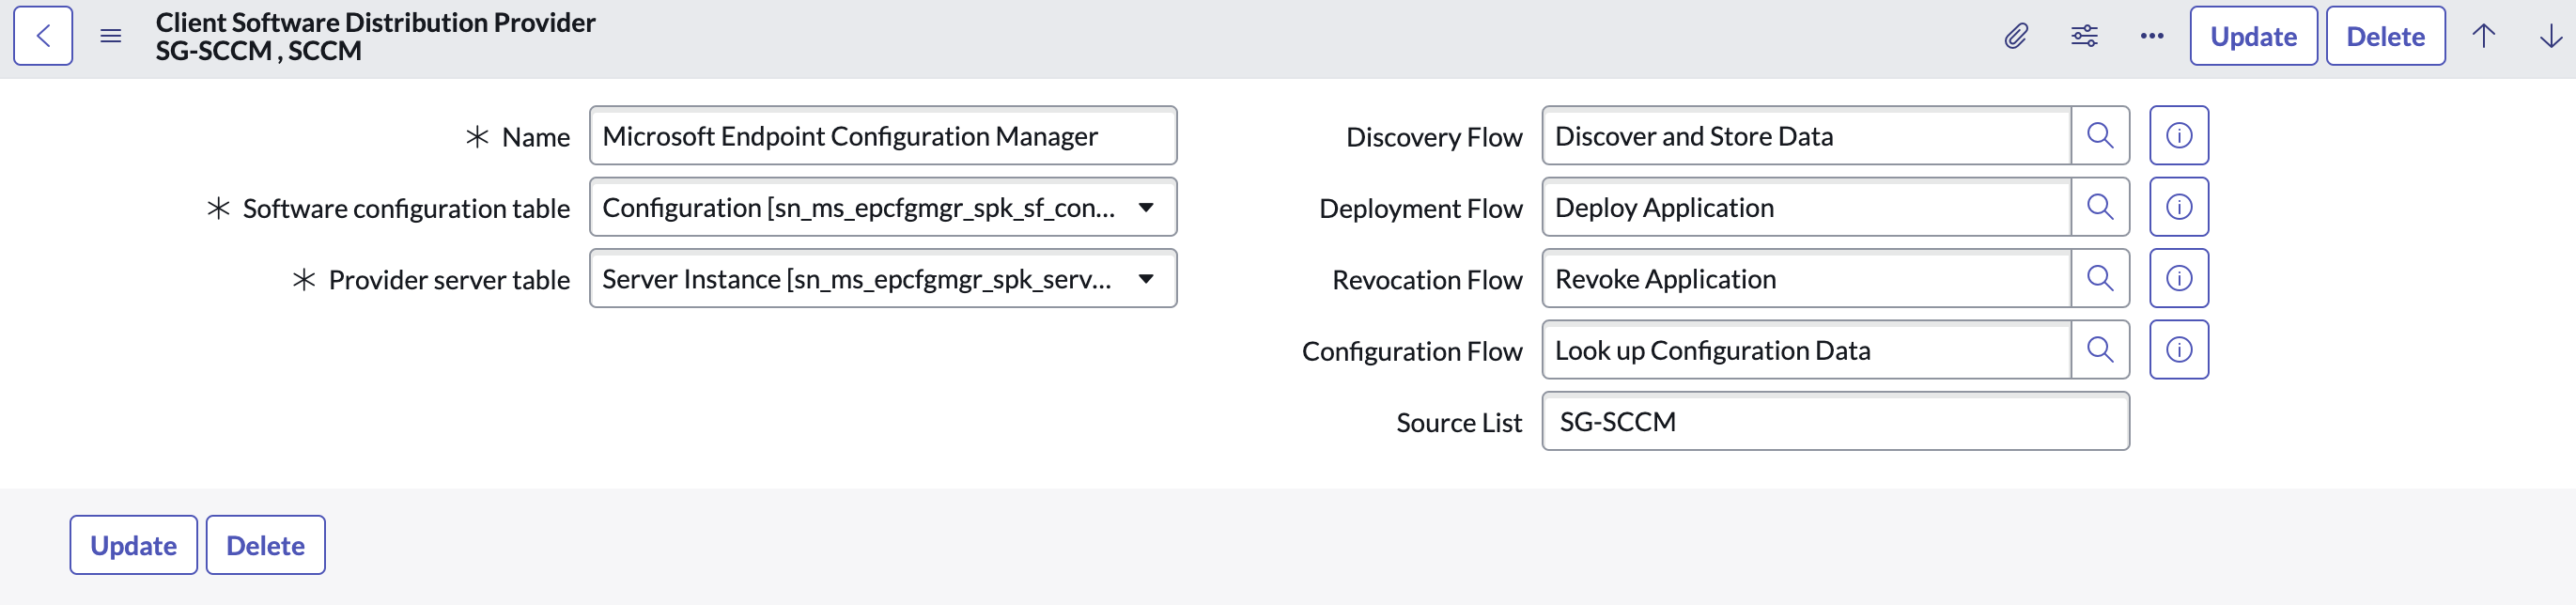This screenshot has height=605, width=2576.
Task: Look up Discovery Flow with the magnifier icon
Action: [2100, 136]
